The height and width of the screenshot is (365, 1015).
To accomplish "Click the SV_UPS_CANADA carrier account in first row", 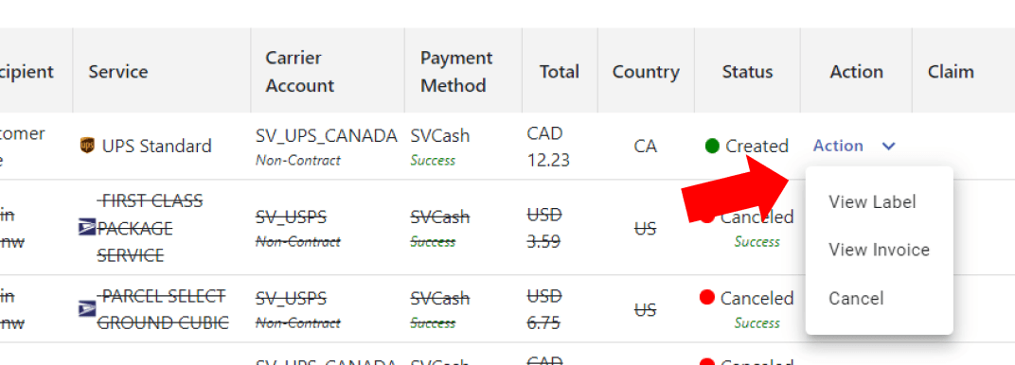I will coord(327,136).
